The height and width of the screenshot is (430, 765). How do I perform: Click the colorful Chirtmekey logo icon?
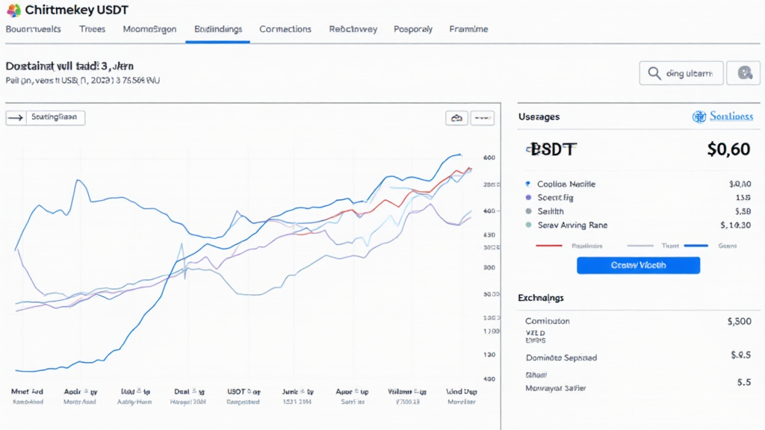coord(13,10)
